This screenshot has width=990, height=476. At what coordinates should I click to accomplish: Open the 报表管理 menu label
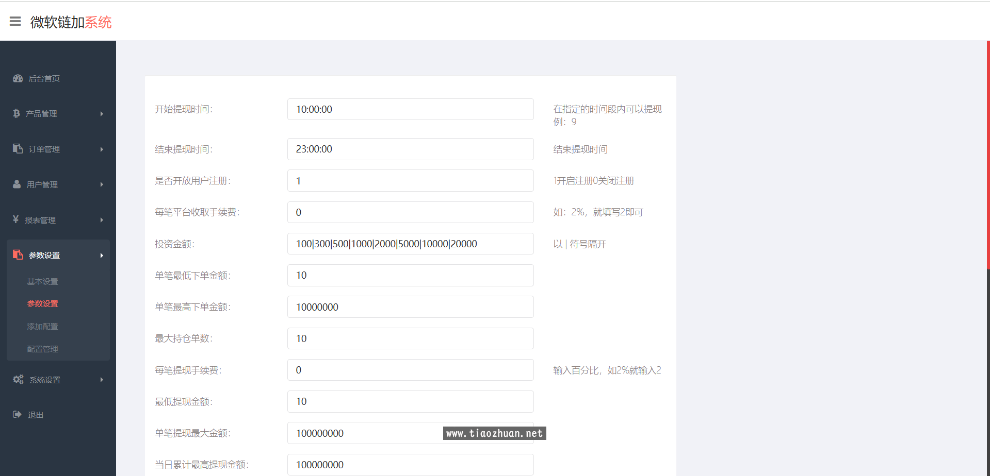[40, 220]
